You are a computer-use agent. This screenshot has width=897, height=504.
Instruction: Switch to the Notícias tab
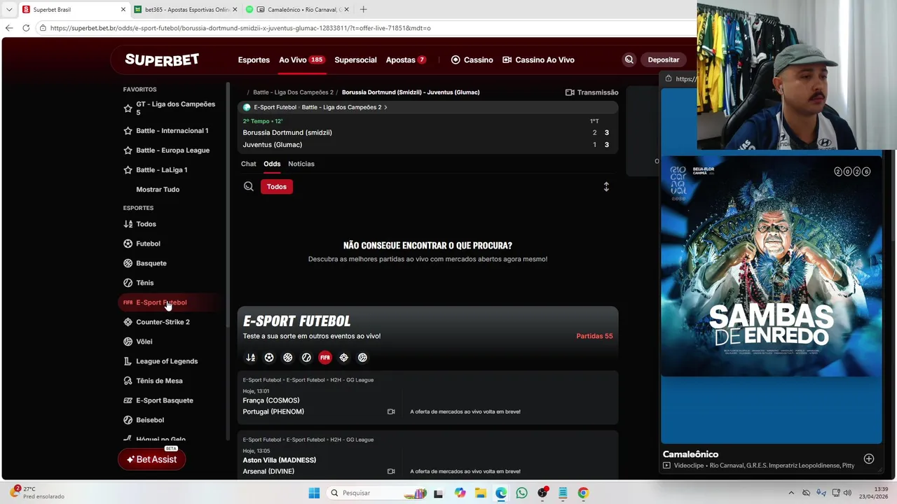point(301,164)
